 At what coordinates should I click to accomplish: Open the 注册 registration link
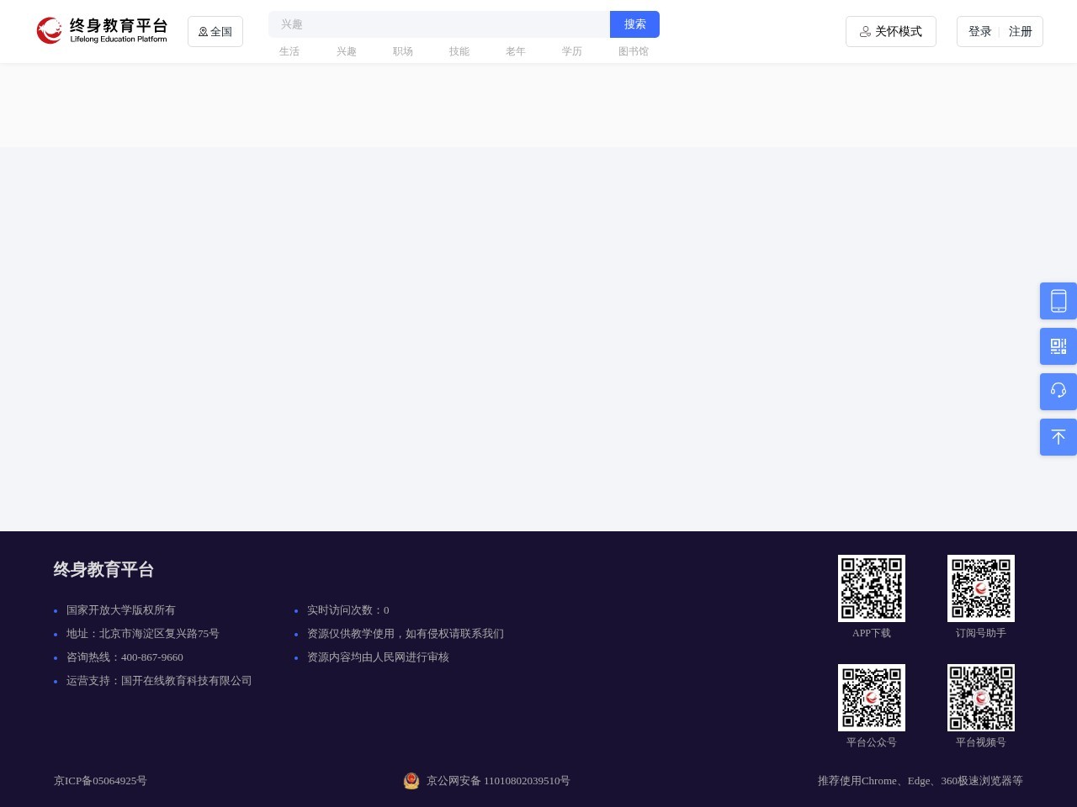[x=1020, y=31]
